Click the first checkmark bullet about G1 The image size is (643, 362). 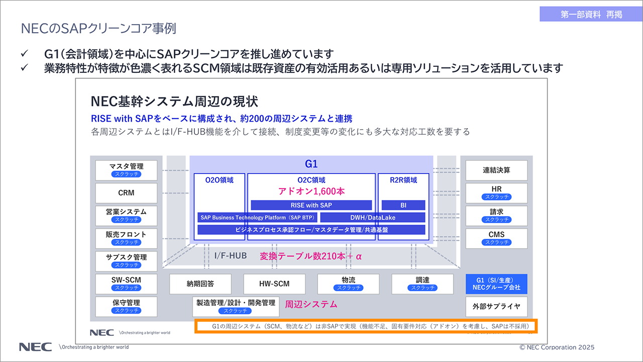pos(25,54)
